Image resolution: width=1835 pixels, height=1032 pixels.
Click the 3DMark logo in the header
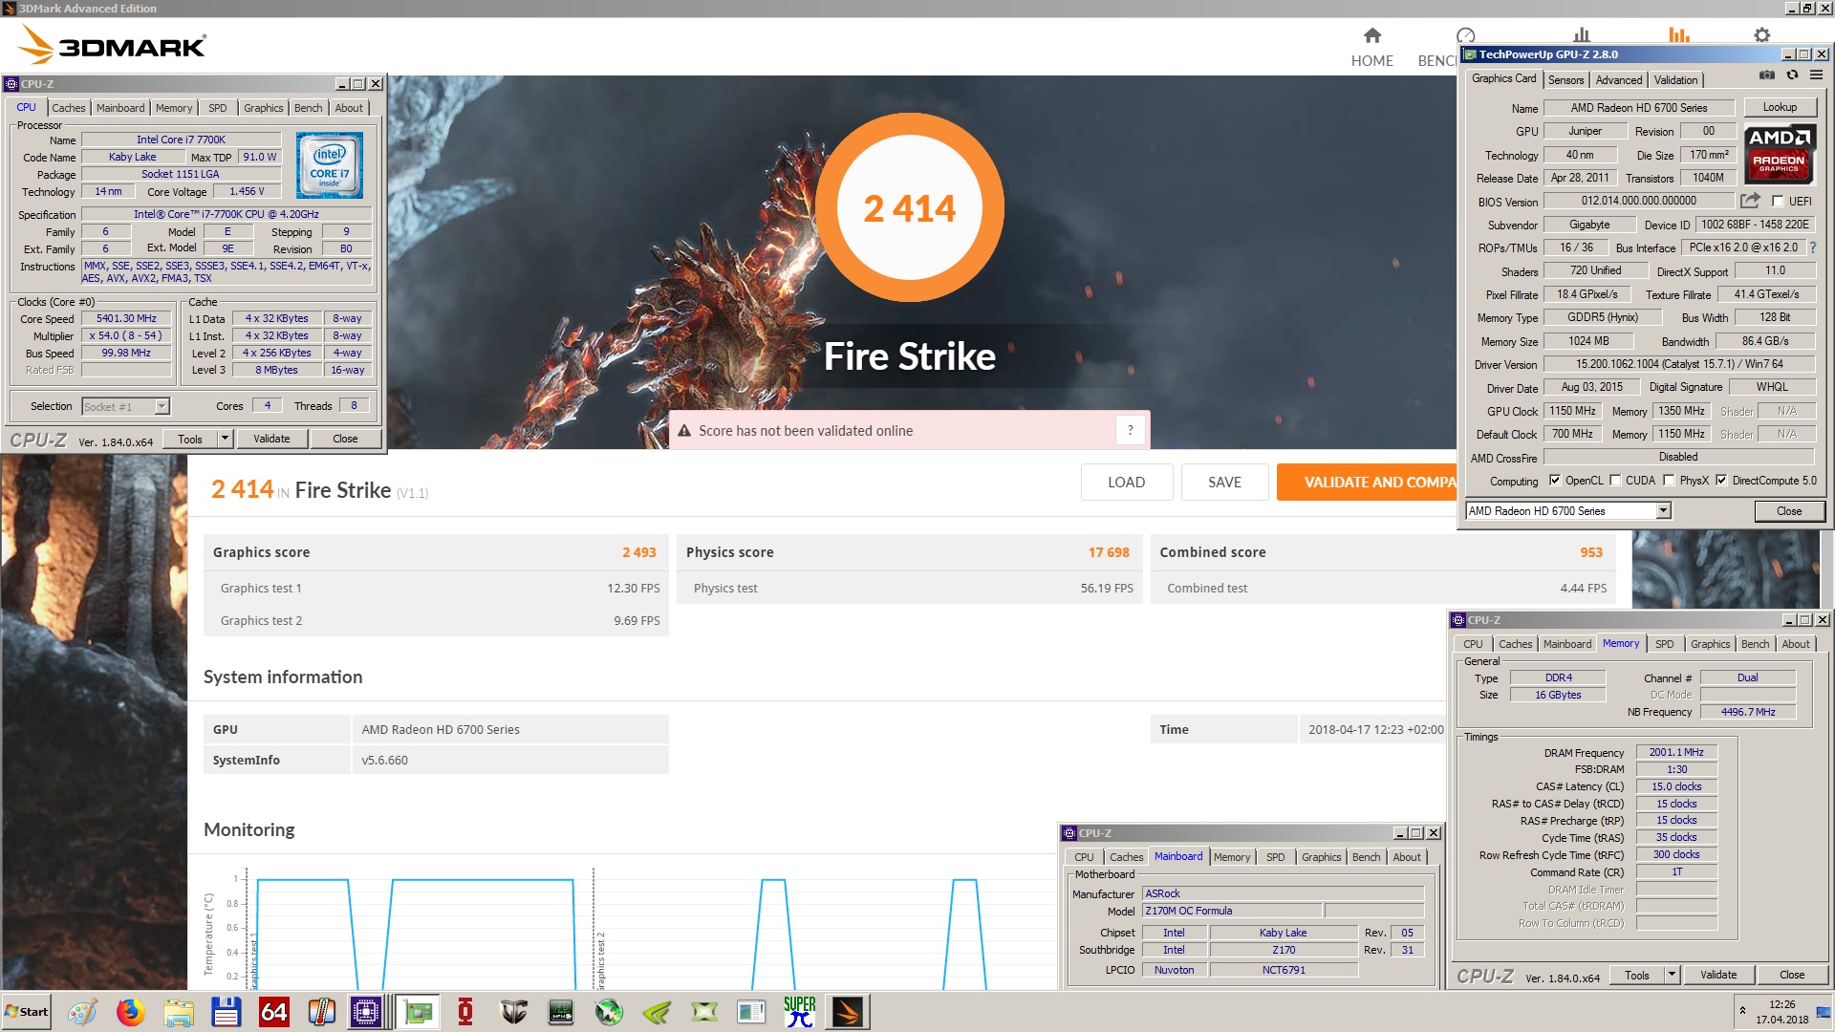tap(112, 45)
